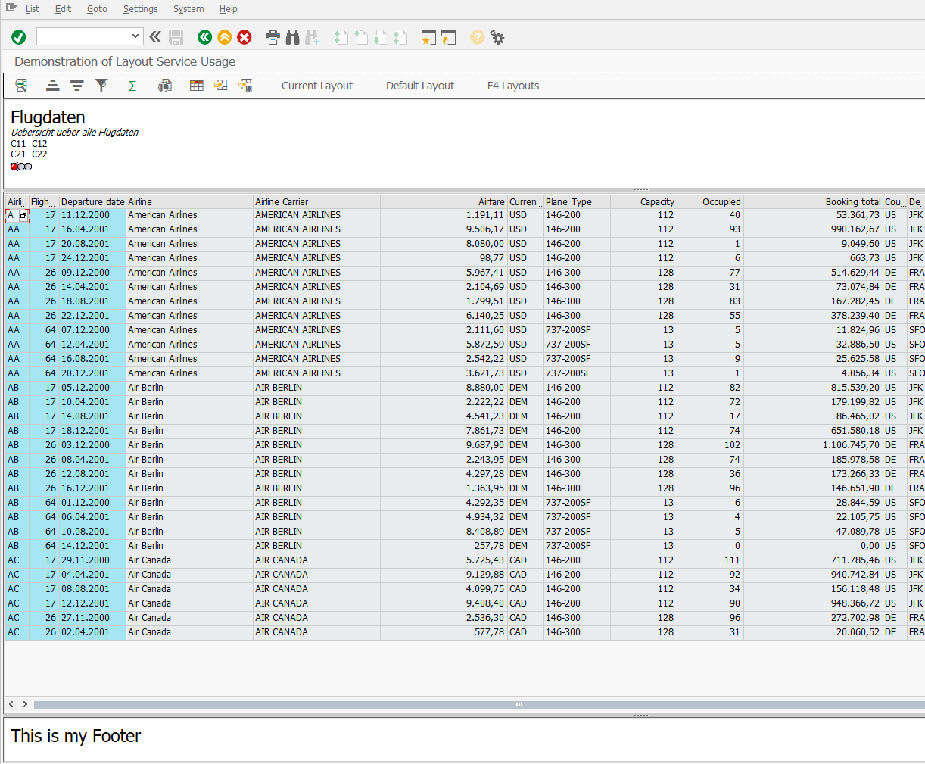
Task: Click the Find binoculars icon
Action: 293,37
